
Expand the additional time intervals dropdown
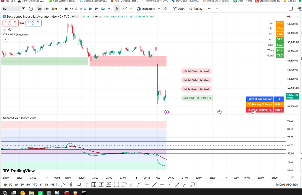pyautogui.click(x=109, y=9)
